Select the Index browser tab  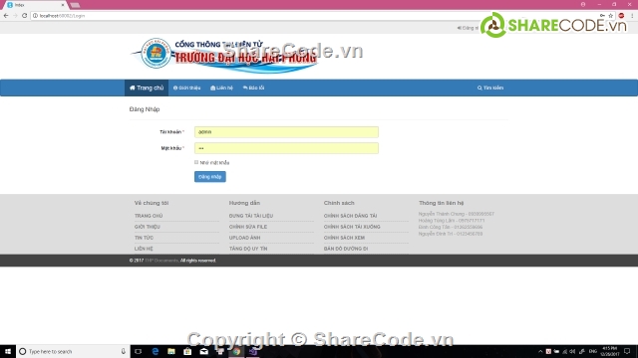tap(35, 5)
